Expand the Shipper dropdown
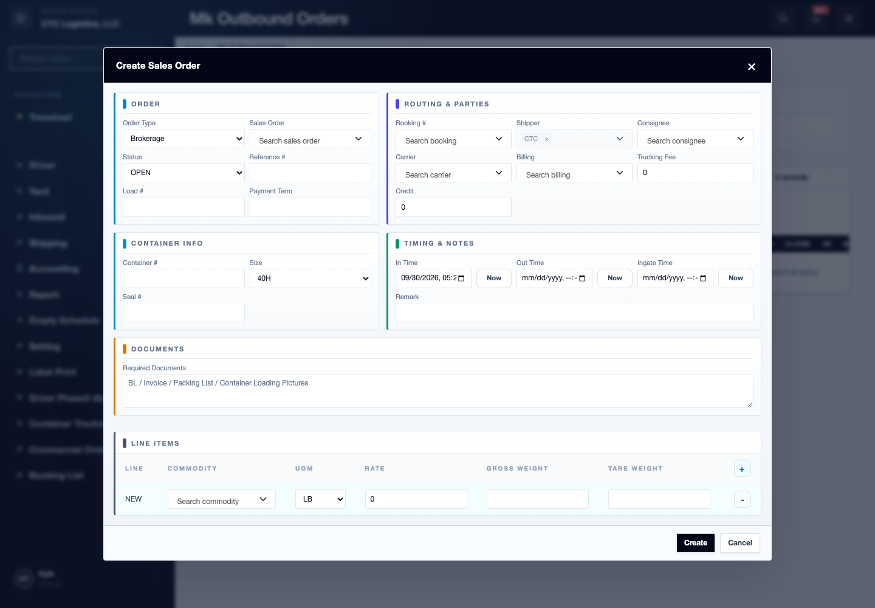This screenshot has width=875, height=608. tap(620, 139)
